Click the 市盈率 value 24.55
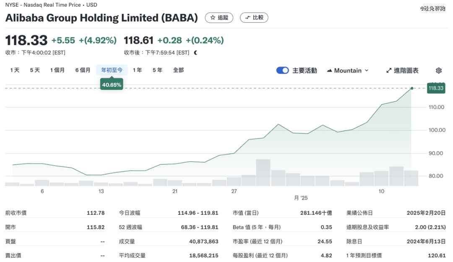 click(x=325, y=241)
